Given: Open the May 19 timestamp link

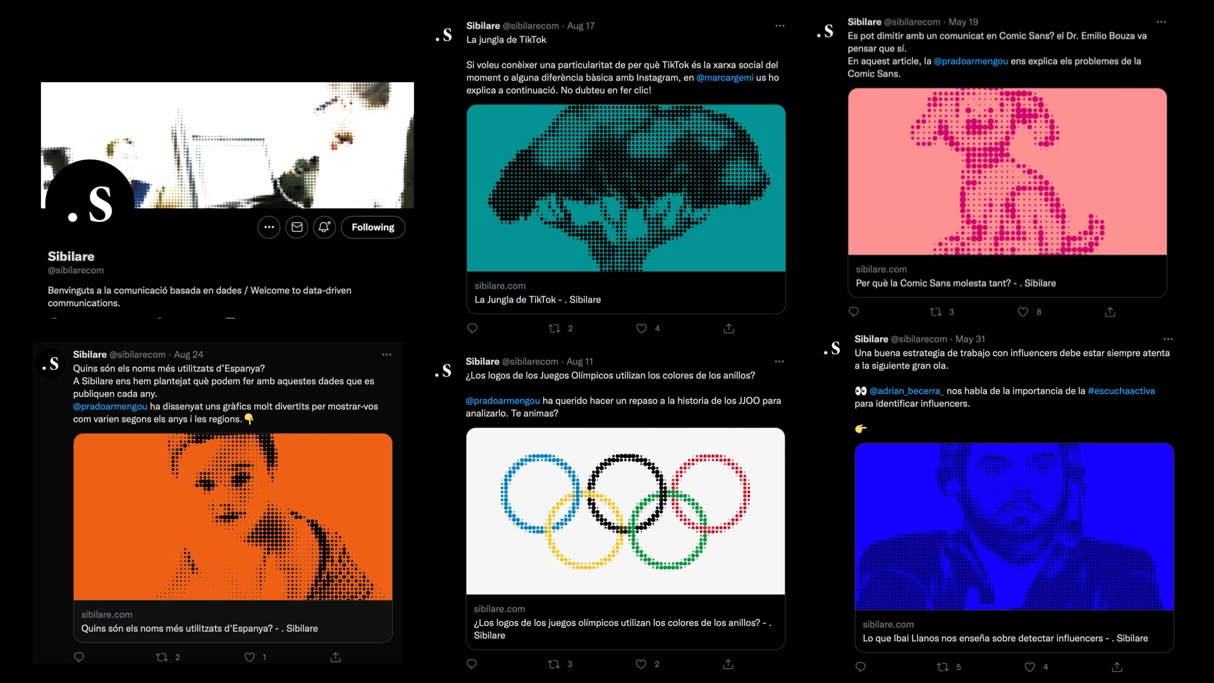Looking at the screenshot, I should [963, 22].
